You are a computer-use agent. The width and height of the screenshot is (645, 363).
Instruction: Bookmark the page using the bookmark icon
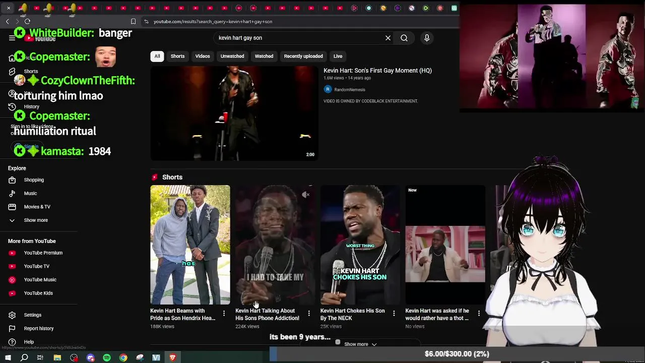tap(133, 22)
